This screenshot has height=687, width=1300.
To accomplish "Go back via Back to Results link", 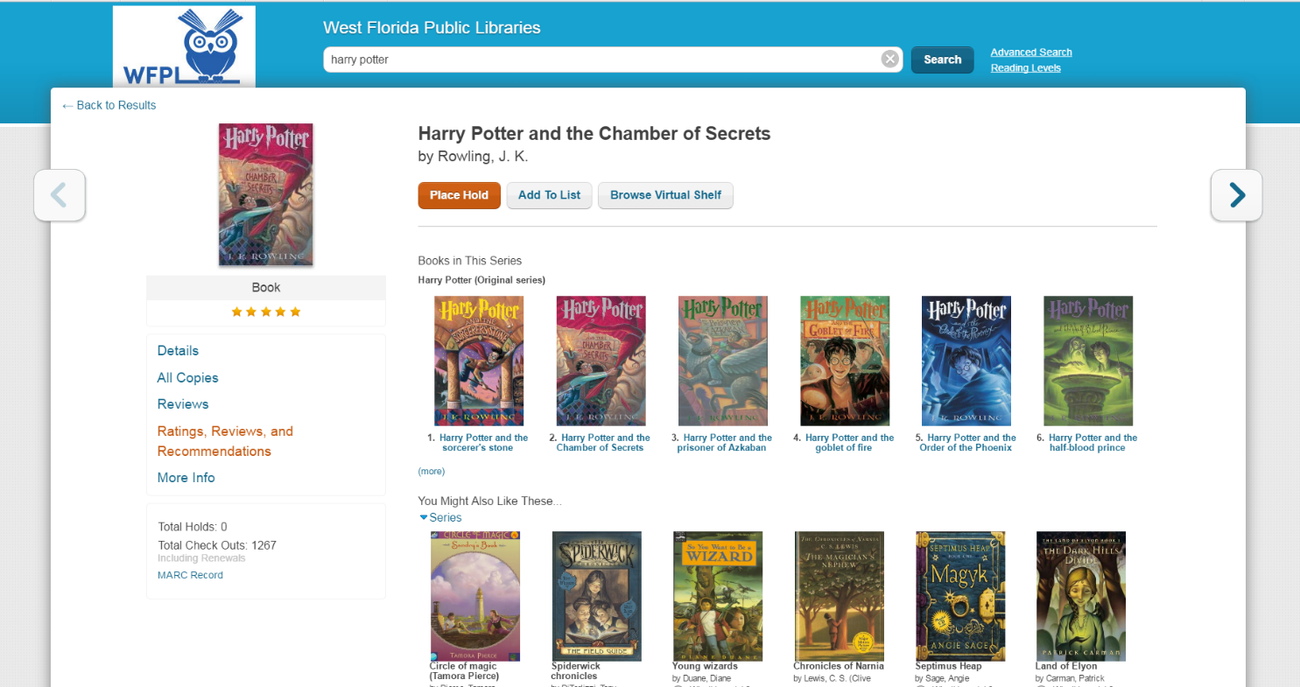I will 109,105.
